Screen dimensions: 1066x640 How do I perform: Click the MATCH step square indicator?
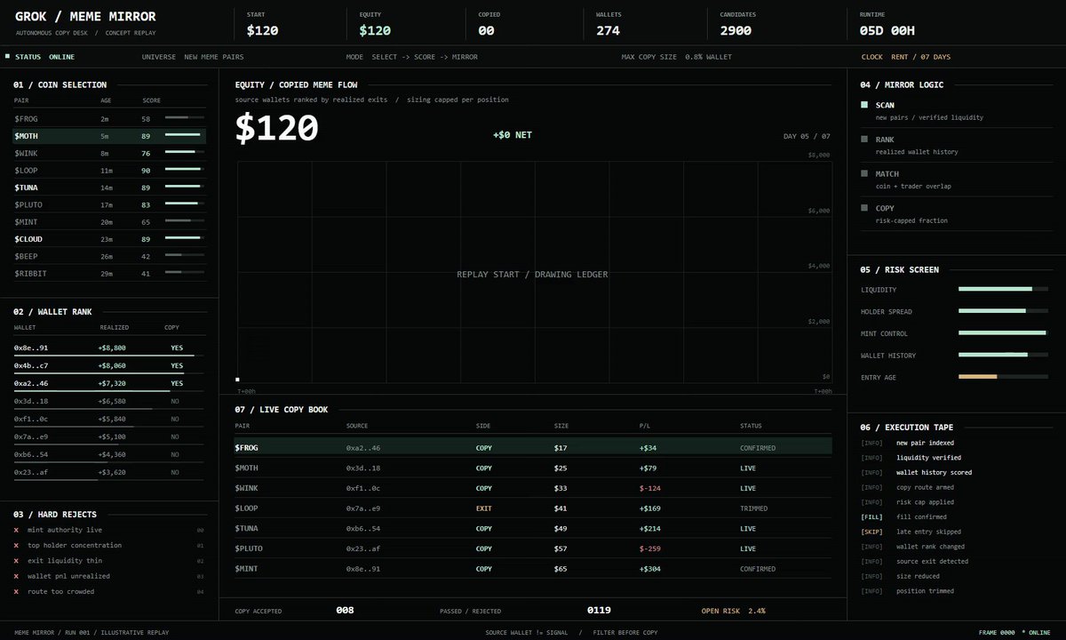864,174
